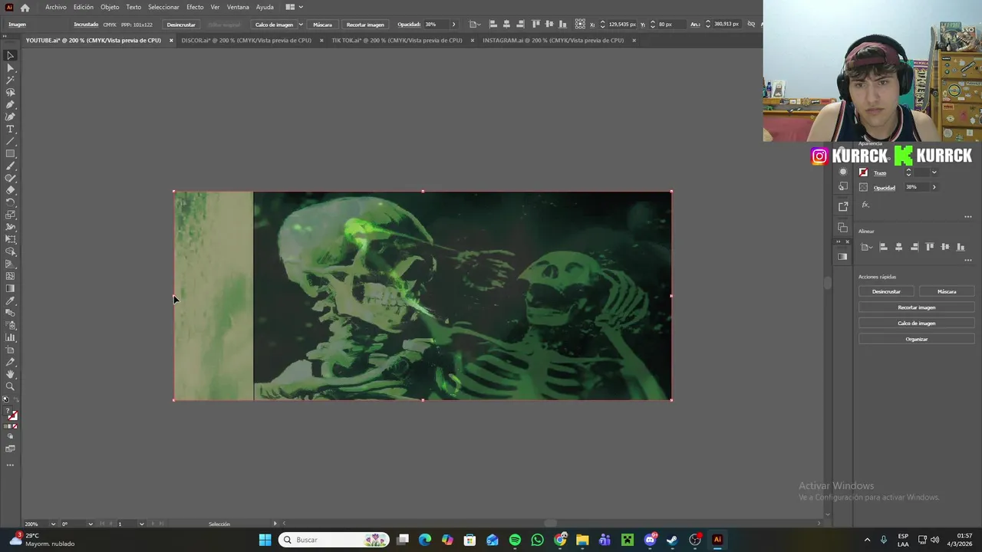Click the taskbar Buscar search box
Viewport: 982px width, 552px height.
[x=334, y=540]
